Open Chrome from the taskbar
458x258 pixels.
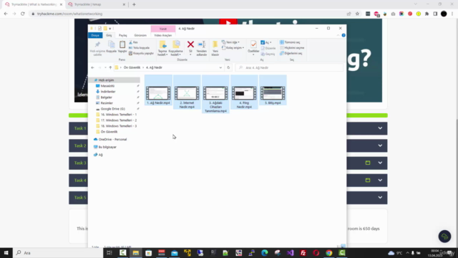pyautogui.click(x=329, y=253)
